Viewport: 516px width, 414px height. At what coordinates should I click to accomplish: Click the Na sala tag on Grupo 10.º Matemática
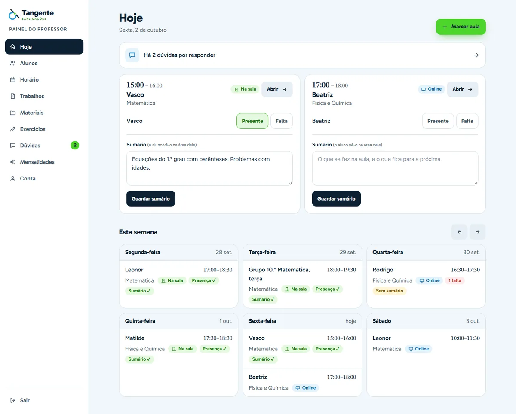(x=296, y=289)
